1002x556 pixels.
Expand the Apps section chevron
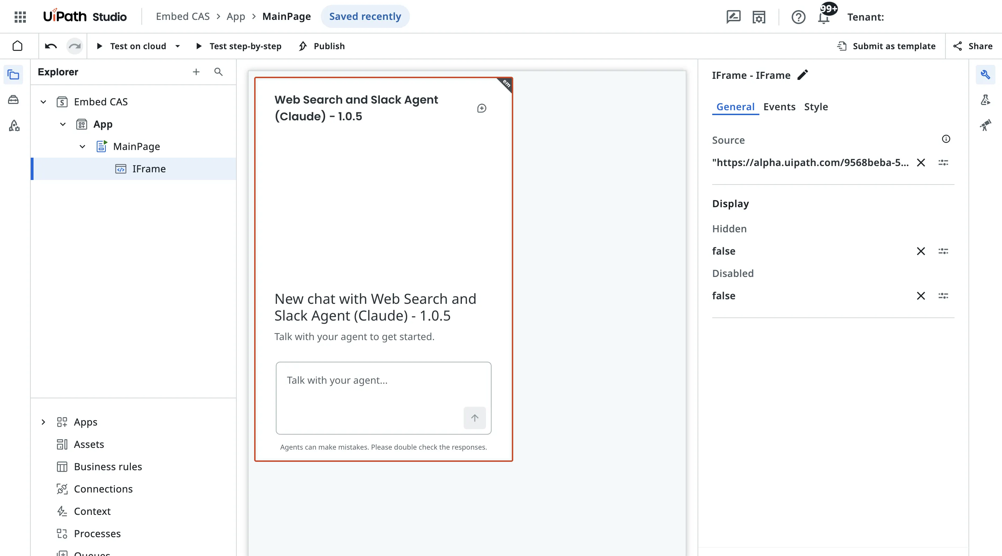(43, 422)
